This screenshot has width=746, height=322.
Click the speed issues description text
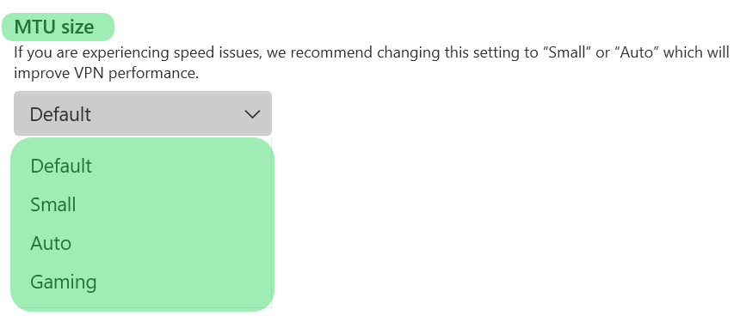[x=371, y=62]
